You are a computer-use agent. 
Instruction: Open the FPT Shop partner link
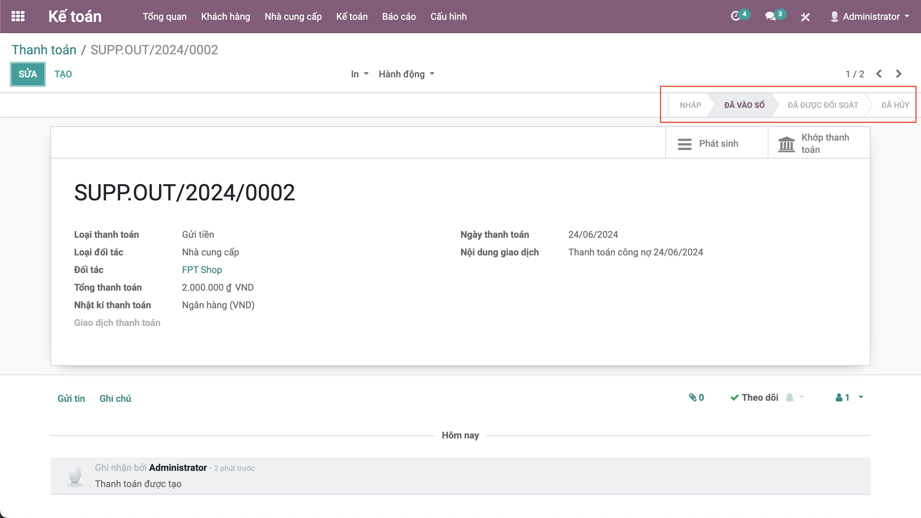click(x=201, y=270)
